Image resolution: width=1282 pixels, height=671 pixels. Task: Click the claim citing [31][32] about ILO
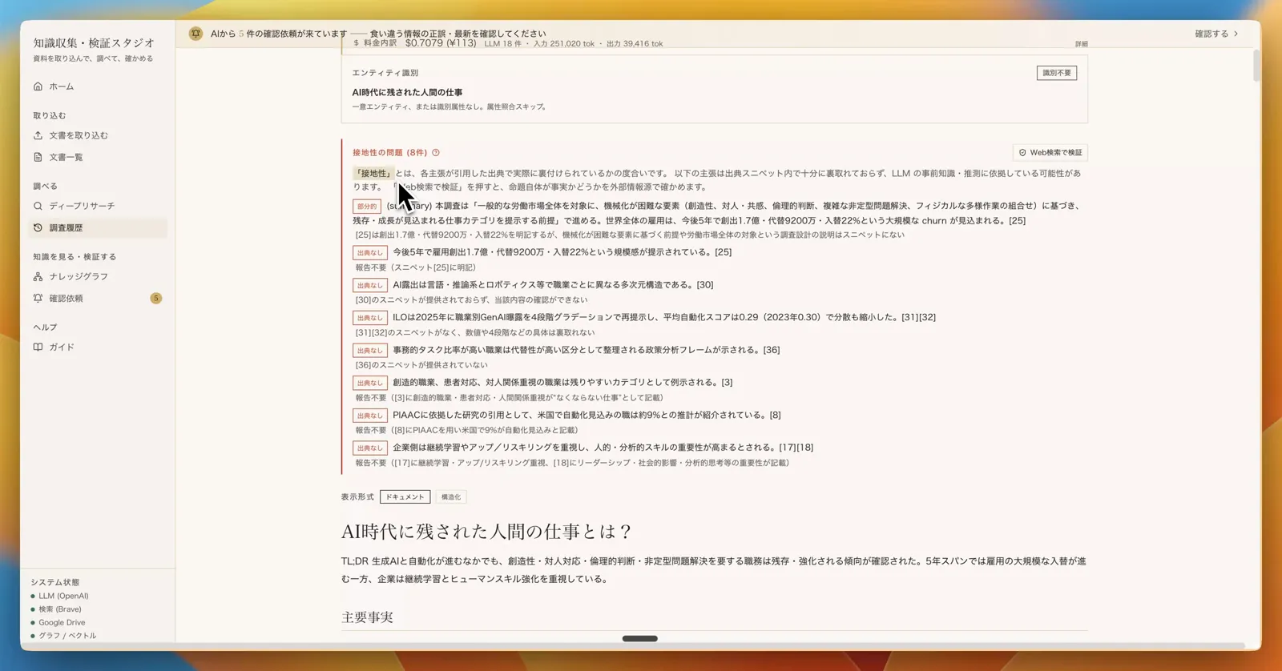[664, 317]
